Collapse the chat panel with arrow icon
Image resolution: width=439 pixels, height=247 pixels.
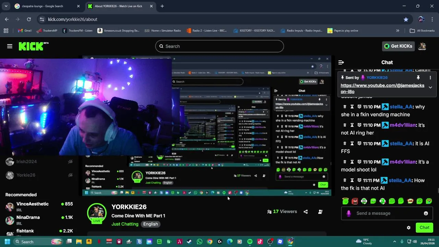[341, 62]
